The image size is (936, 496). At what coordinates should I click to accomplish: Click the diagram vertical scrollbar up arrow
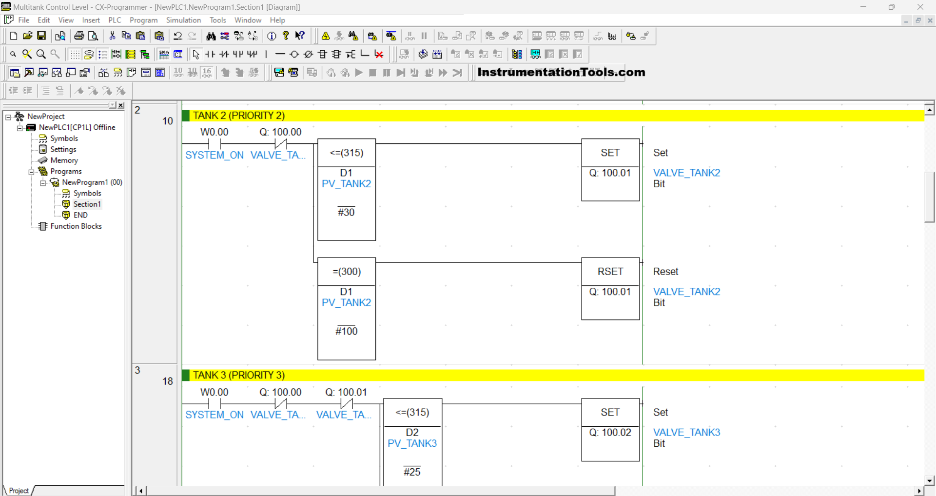click(x=929, y=110)
